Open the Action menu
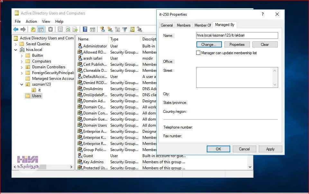The image size is (309, 194). (x=31, y=21)
